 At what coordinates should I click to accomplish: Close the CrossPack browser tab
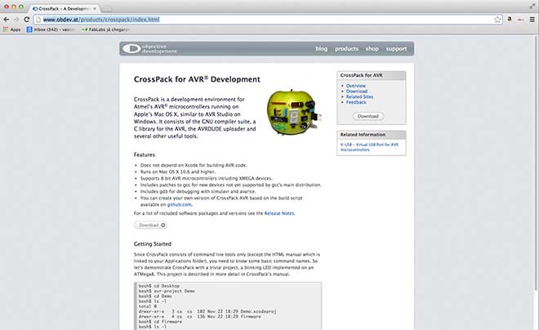(x=95, y=9)
